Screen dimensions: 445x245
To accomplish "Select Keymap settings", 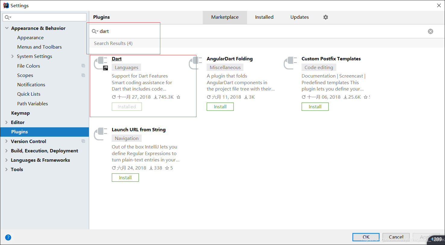I will point(20,113).
